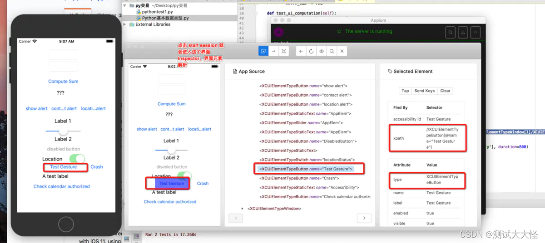The image size is (545, 243).
Task: Refresh the source and screenshot
Action: (312, 51)
